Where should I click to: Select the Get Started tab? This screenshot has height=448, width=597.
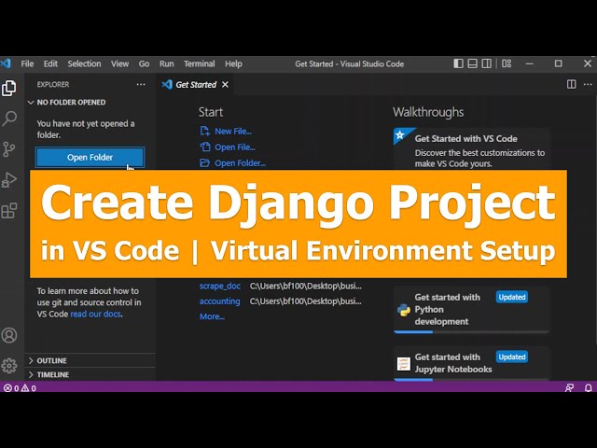click(196, 85)
